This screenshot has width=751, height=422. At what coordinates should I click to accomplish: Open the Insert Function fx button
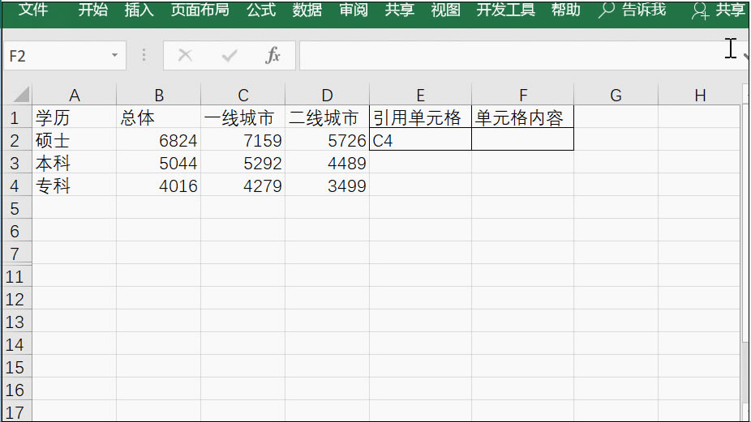[x=273, y=56]
